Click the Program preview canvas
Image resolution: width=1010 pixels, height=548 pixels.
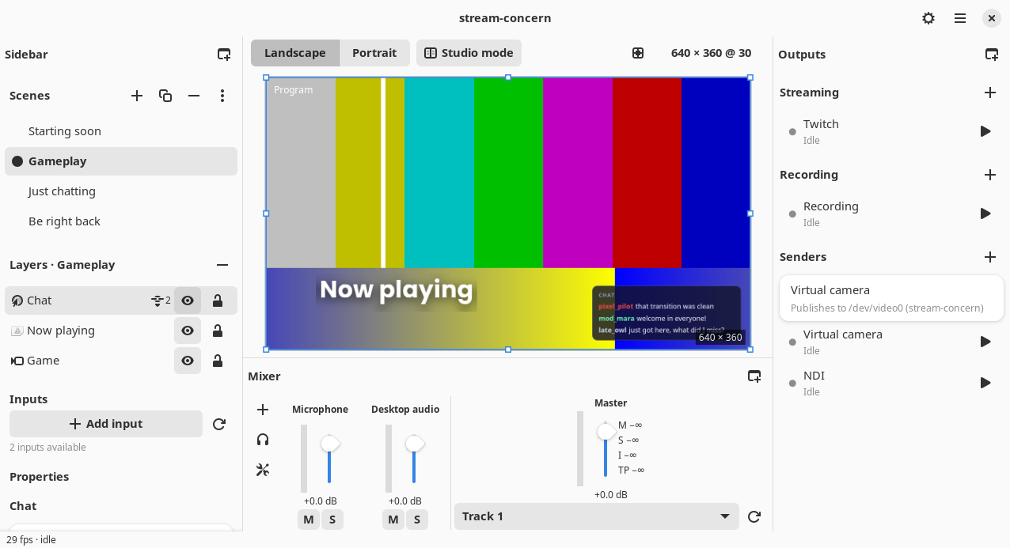pyautogui.click(x=508, y=214)
